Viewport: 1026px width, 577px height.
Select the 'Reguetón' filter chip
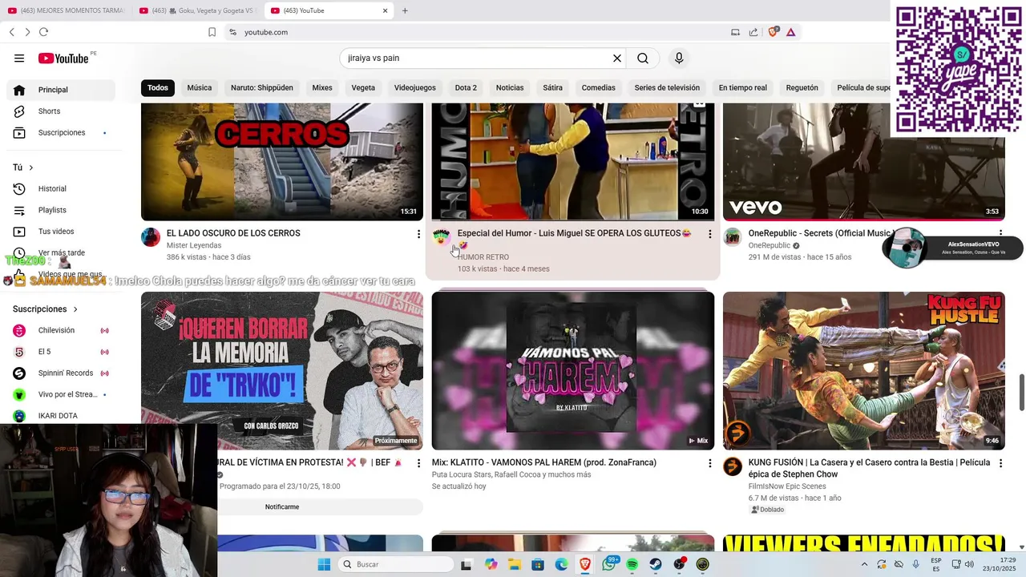pyautogui.click(x=802, y=87)
